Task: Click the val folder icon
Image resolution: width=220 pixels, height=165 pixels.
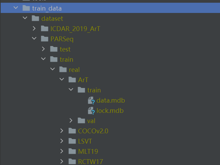Action: [x=81, y=121]
